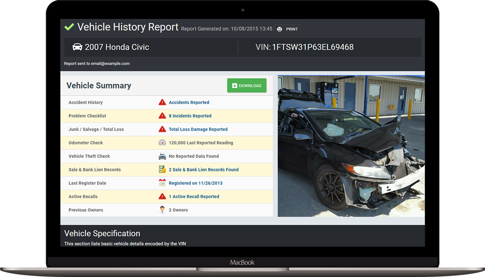
Task: Click the Previous Owners label
Action: pos(86,210)
